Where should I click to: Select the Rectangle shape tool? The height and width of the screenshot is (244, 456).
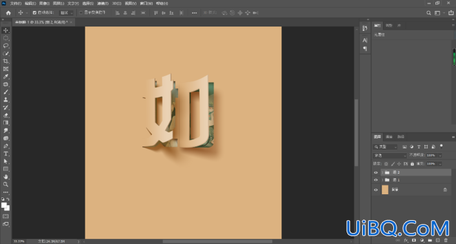6,169
